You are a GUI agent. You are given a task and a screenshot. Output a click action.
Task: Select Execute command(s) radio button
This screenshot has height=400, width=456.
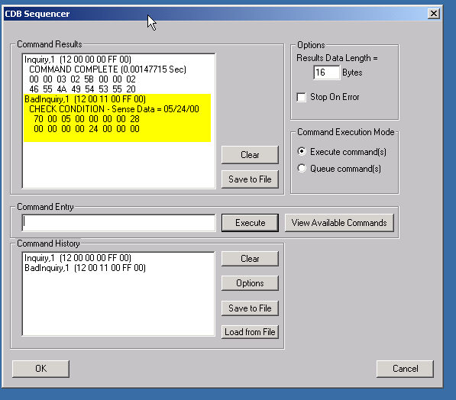click(x=302, y=151)
